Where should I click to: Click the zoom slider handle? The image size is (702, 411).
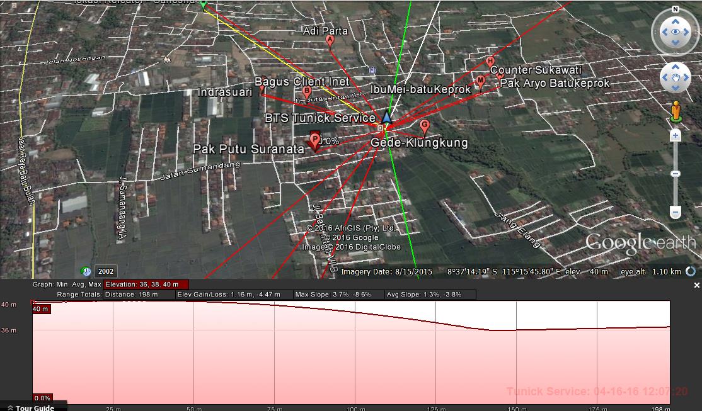pyautogui.click(x=675, y=174)
